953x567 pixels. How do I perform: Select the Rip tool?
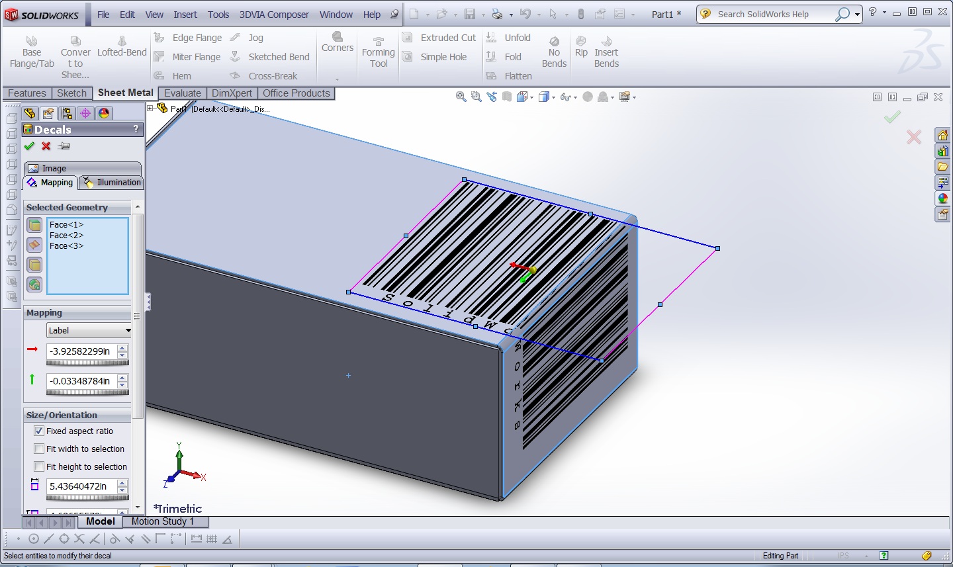coord(581,47)
